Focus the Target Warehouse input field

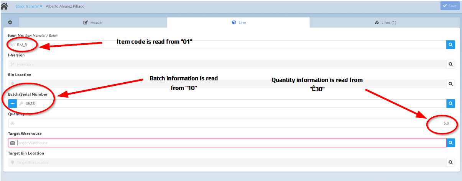230,143
